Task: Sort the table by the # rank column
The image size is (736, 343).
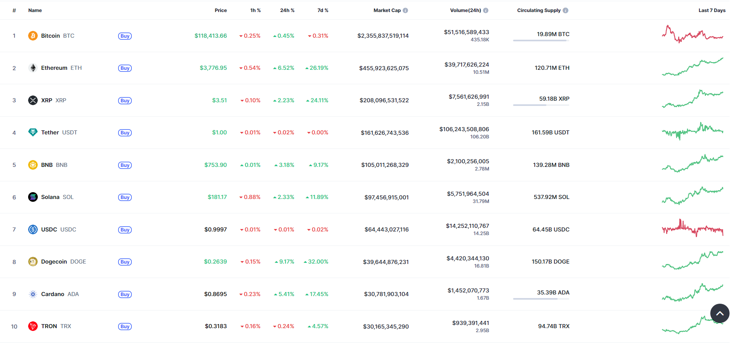Action: (x=14, y=10)
